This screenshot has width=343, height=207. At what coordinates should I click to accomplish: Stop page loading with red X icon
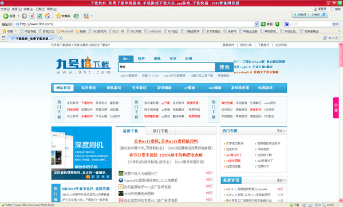[x=32, y=16]
